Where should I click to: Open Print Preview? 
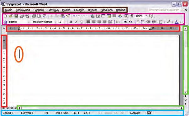pyautogui.click(x=39, y=16)
